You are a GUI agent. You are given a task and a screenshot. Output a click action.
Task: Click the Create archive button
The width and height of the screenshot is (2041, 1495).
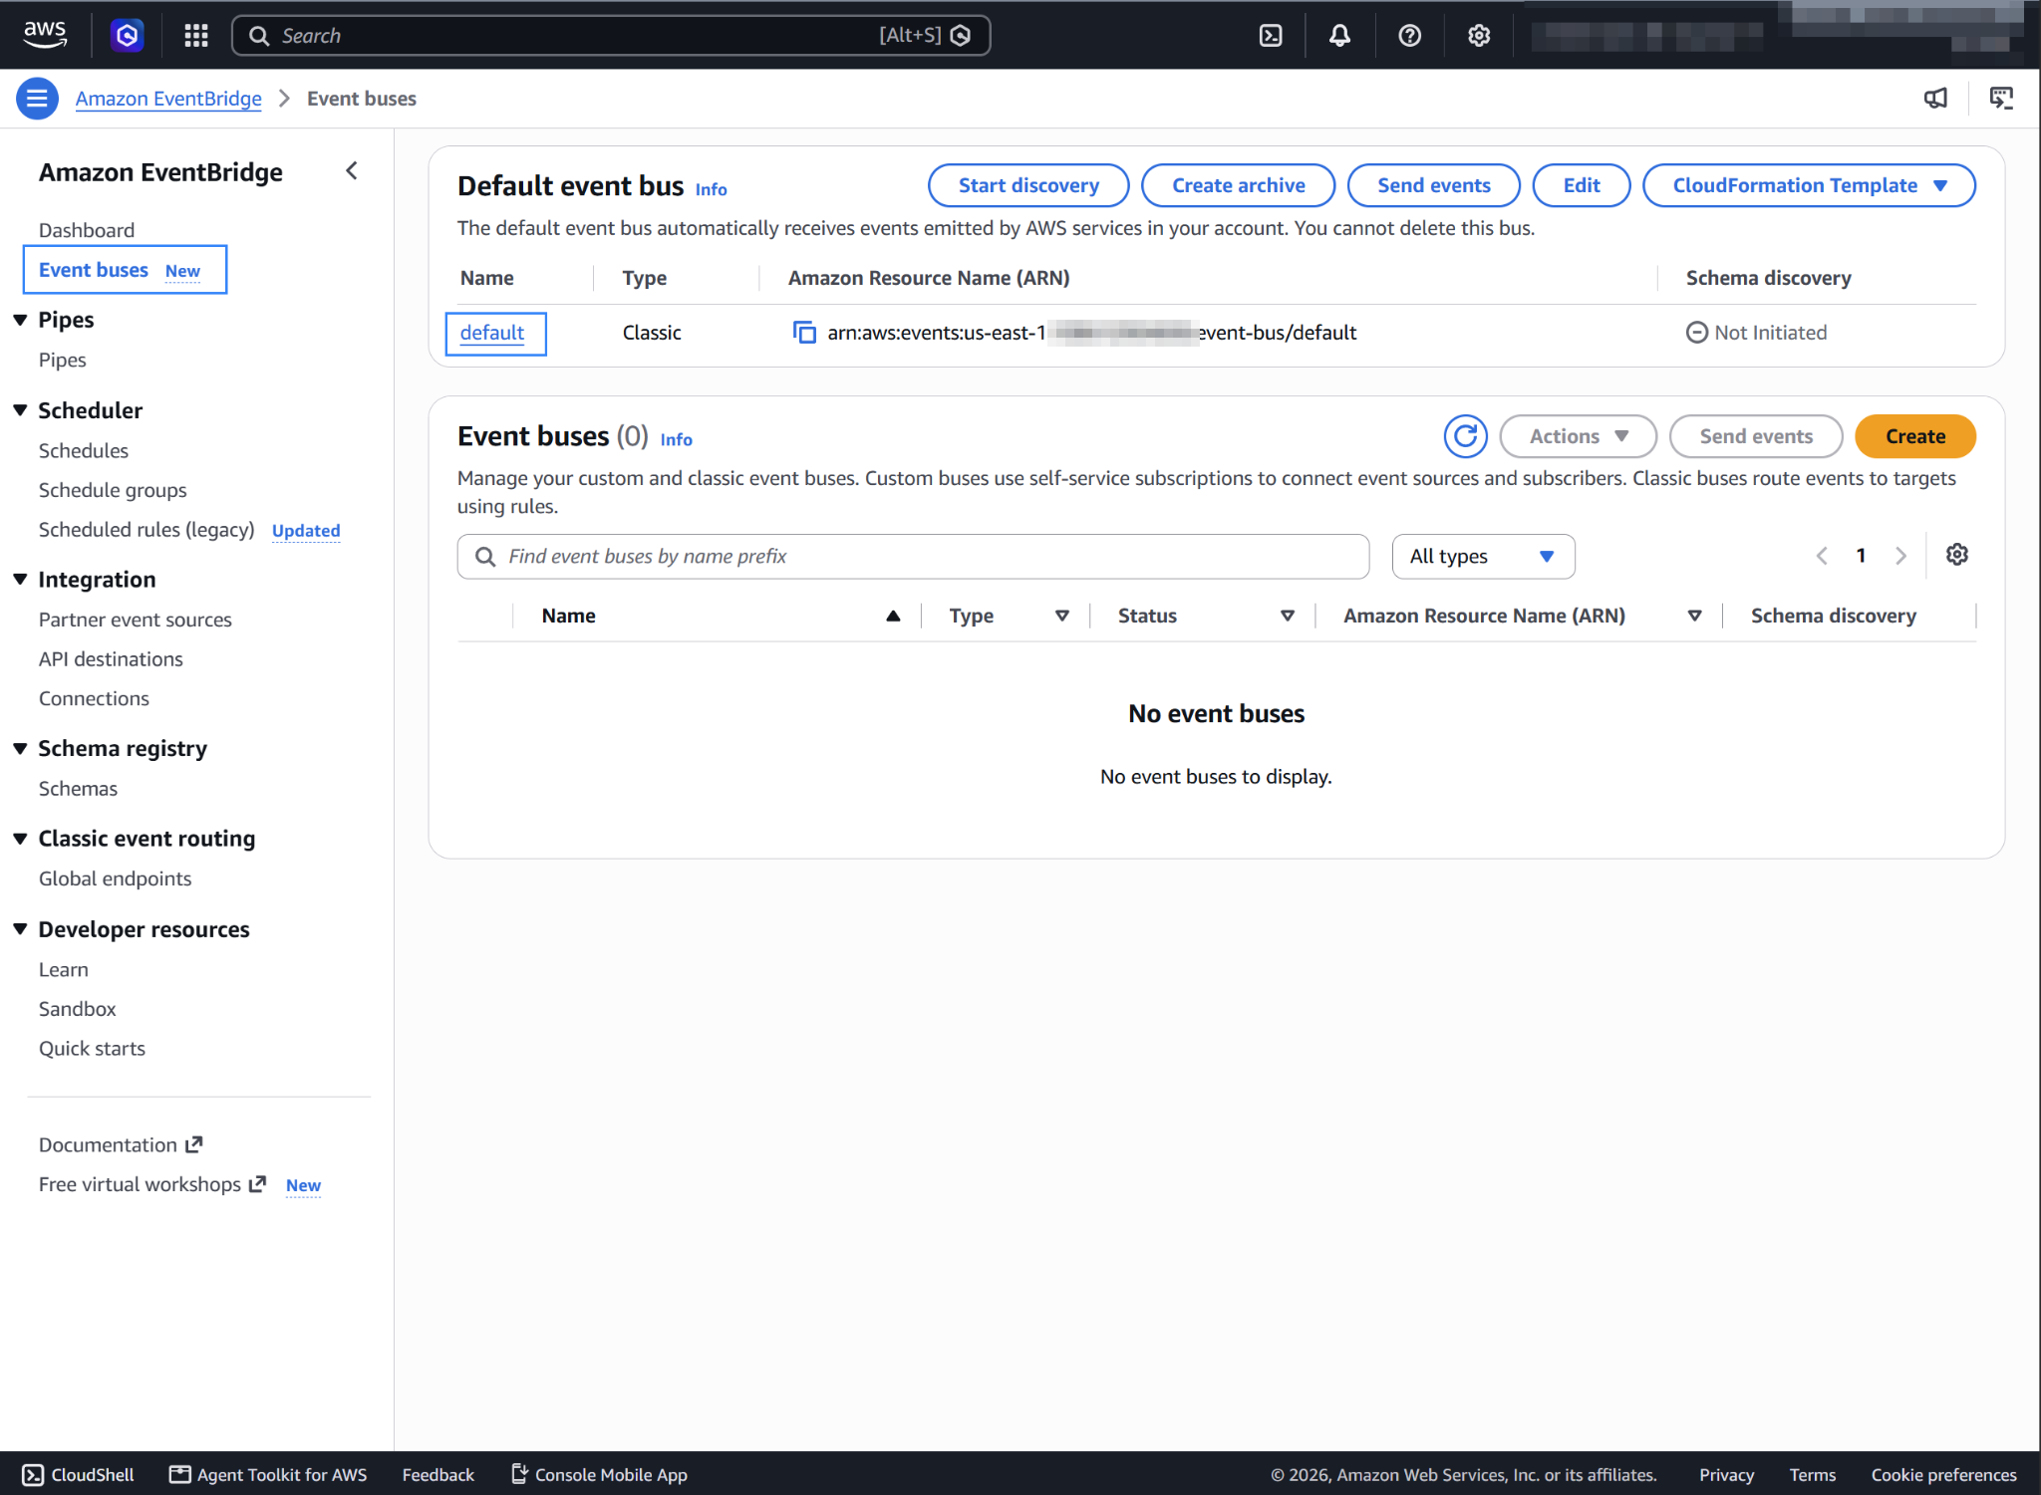coord(1238,185)
